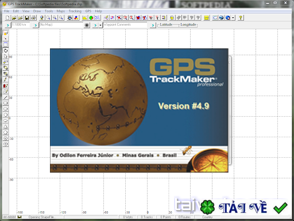Open the Draw menu
Image resolution: width=294 pixels, height=221 pixels.
coord(37,11)
